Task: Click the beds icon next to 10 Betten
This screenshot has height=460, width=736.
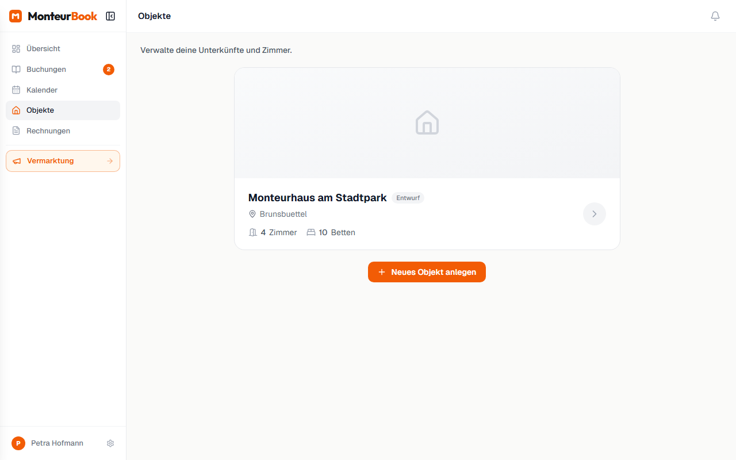Action: [x=311, y=232]
